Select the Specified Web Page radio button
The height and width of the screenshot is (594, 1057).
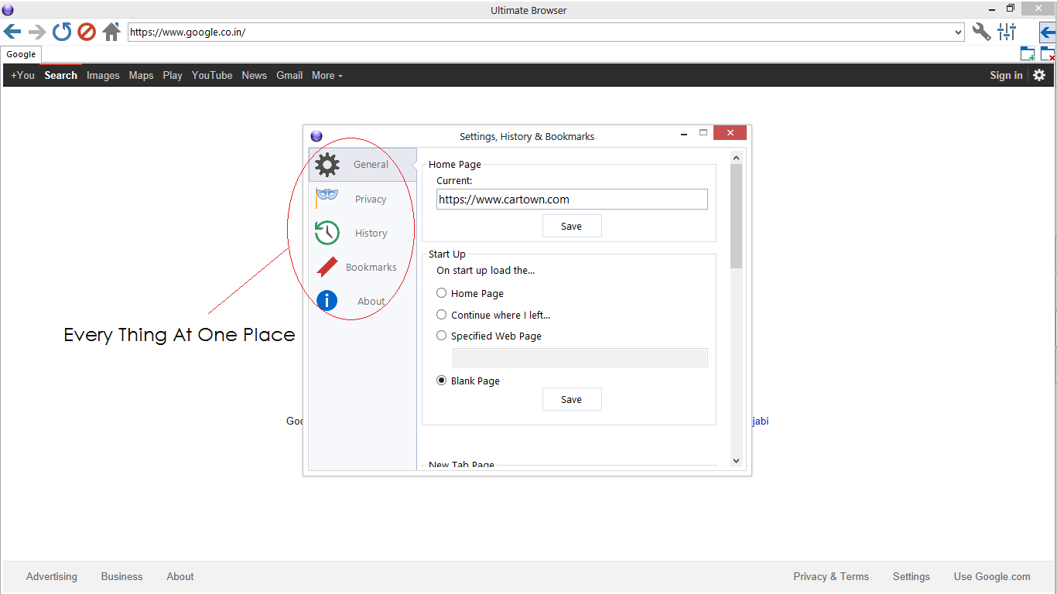tap(441, 336)
